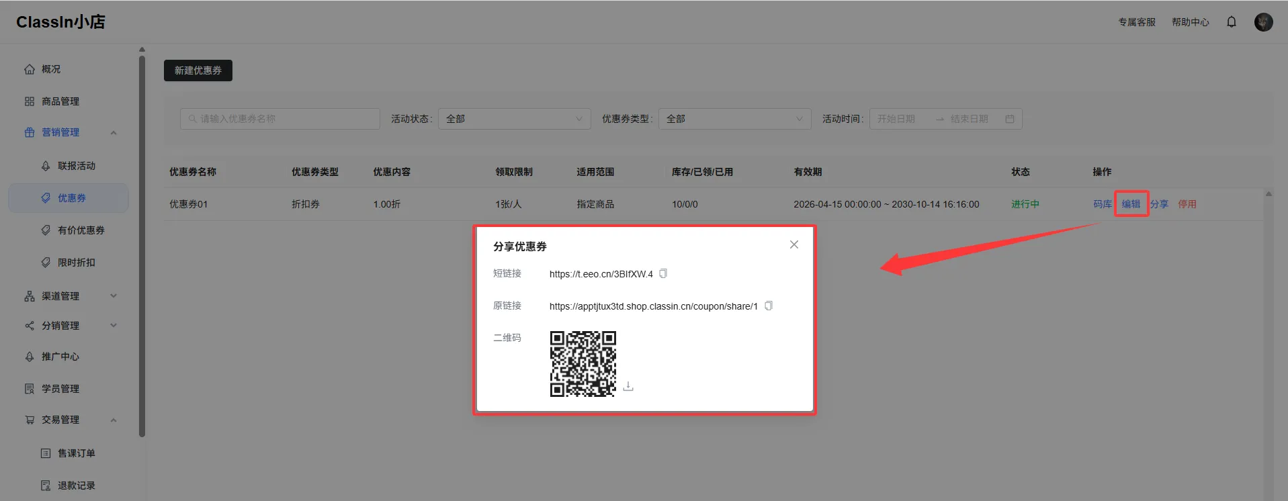Click the 新建优惠券 button

pos(198,71)
